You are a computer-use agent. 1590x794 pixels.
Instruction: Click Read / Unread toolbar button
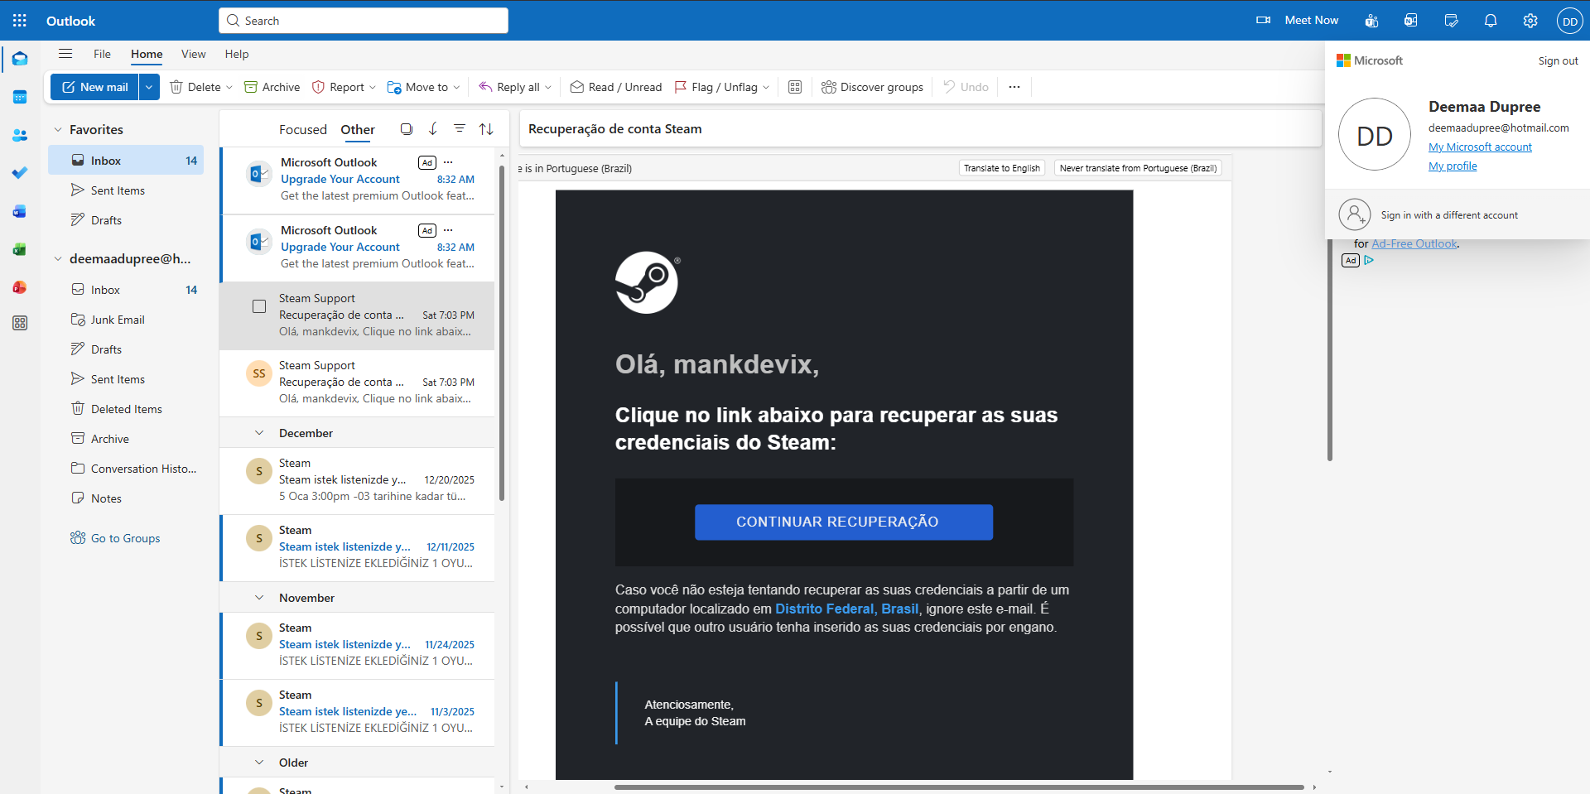616,87
